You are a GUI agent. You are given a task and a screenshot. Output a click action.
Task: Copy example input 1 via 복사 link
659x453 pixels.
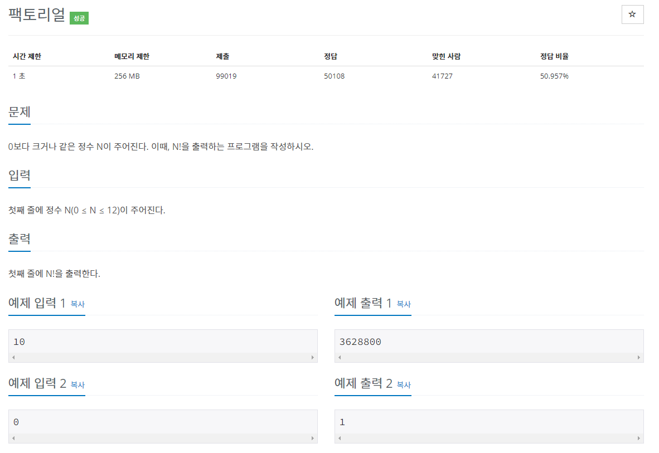pos(77,304)
